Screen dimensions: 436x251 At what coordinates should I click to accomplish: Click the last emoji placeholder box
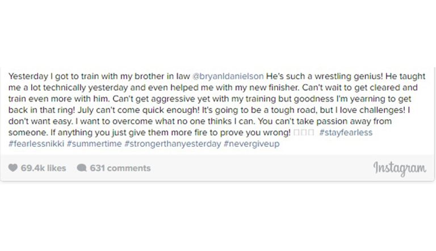pyautogui.click(x=310, y=132)
